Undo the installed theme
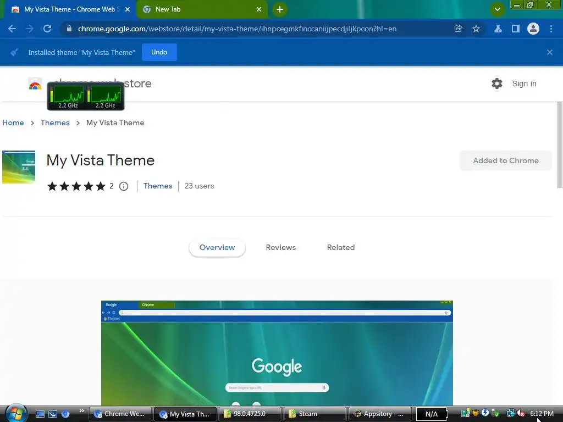 159,52
